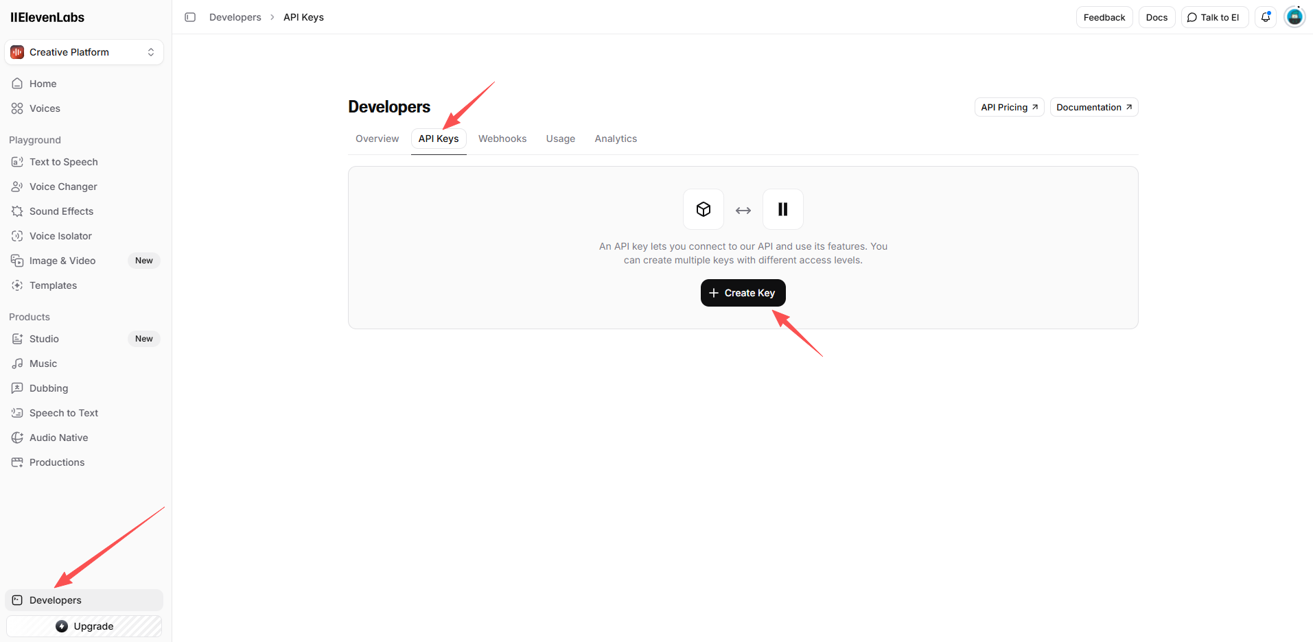Open the Analytics tab
Screen dimensions: 1313x642
pos(616,139)
